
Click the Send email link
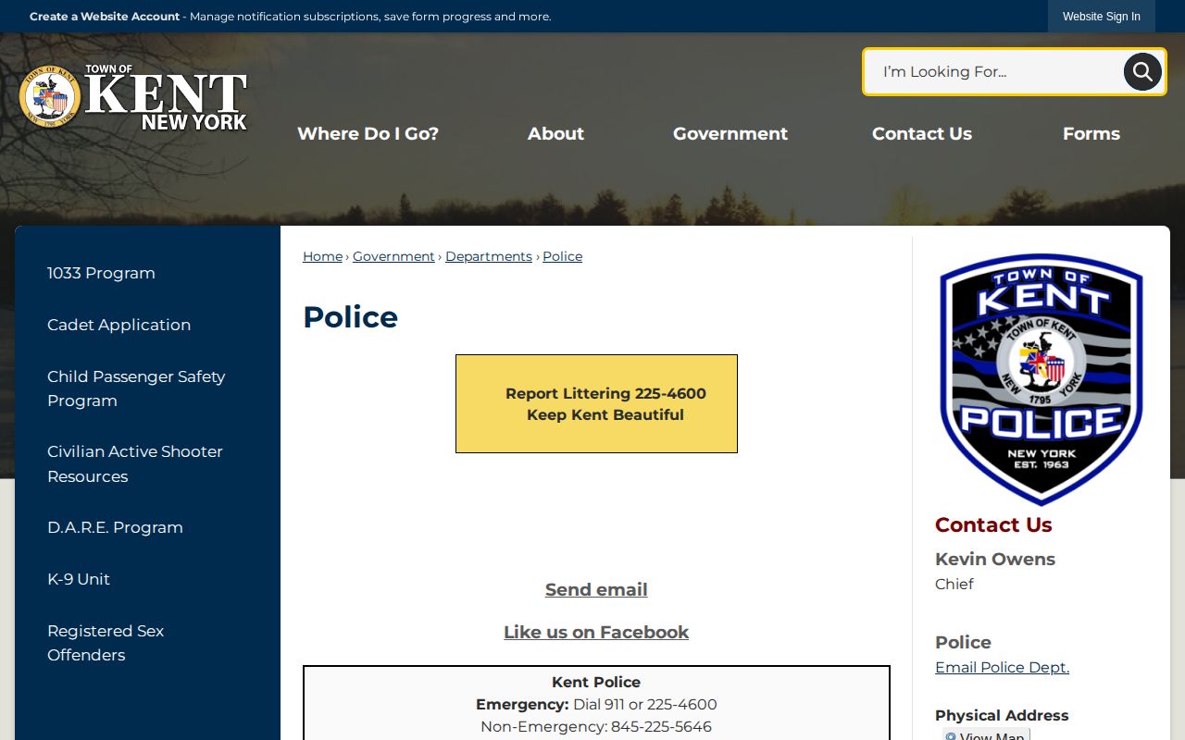pos(596,589)
